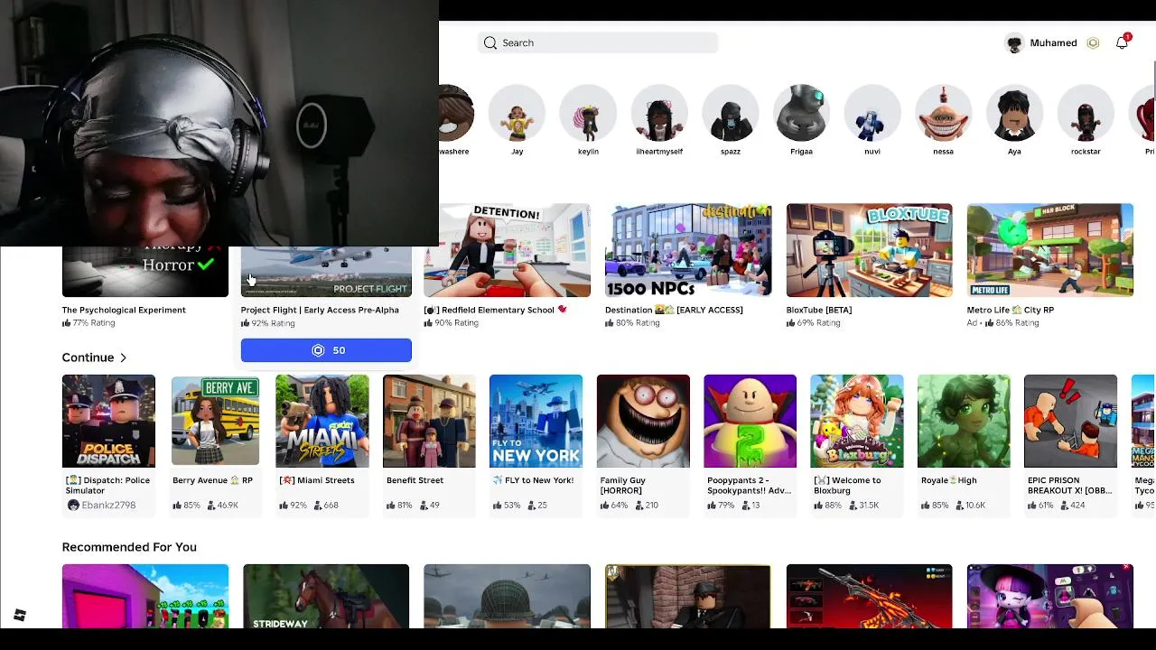
Task: Open friend iiheartmyself's avatar
Action: [659, 114]
